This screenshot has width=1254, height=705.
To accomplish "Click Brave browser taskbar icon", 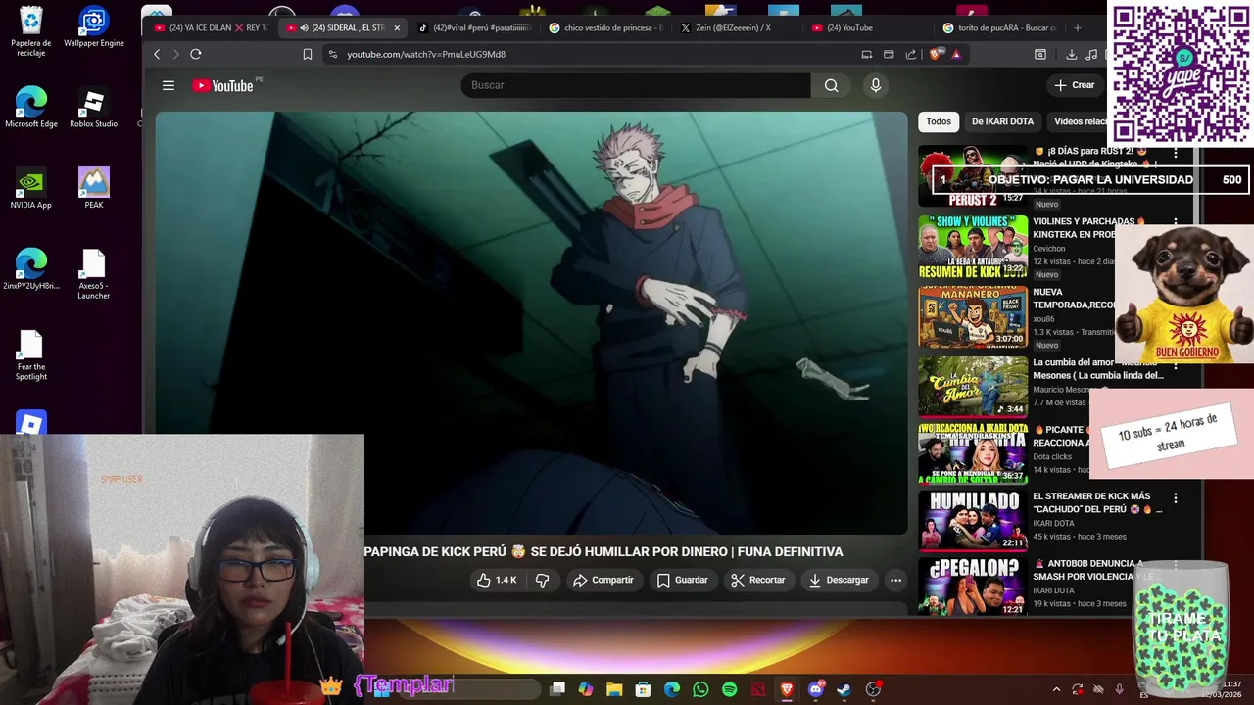I will (x=787, y=689).
